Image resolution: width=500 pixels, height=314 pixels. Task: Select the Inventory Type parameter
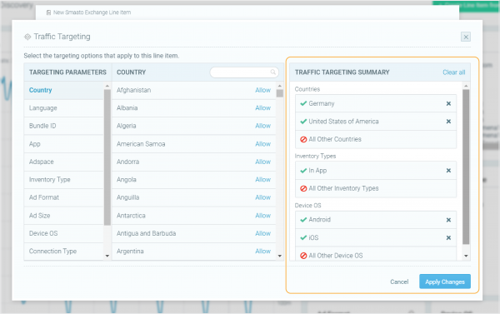64,179
